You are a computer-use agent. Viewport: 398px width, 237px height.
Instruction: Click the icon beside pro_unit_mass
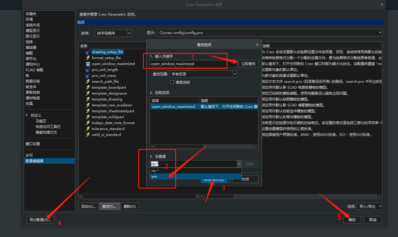(88, 76)
